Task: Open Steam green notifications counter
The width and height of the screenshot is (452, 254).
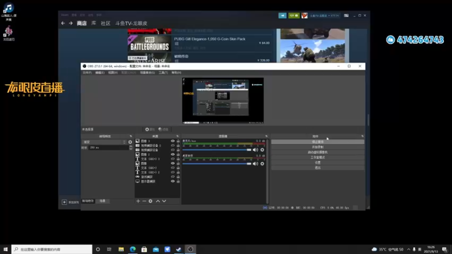Action: click(x=294, y=16)
